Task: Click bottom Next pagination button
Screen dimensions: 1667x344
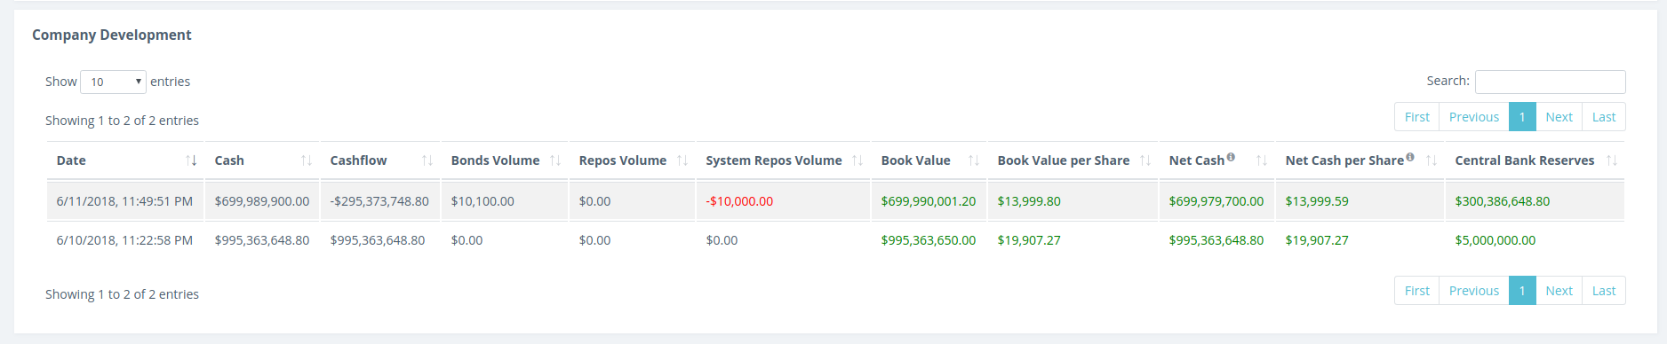Action: 1559,291
